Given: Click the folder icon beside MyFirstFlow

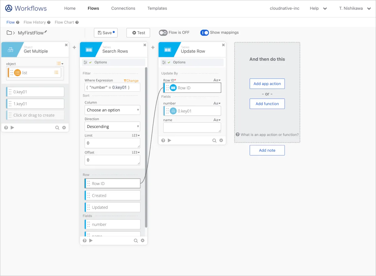Looking at the screenshot, I should (9, 33).
